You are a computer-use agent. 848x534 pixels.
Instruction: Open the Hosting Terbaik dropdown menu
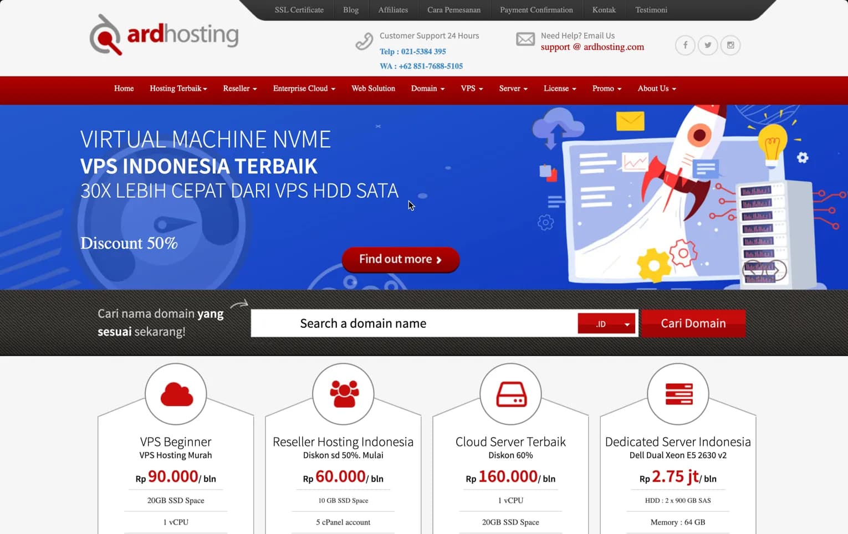[178, 89]
